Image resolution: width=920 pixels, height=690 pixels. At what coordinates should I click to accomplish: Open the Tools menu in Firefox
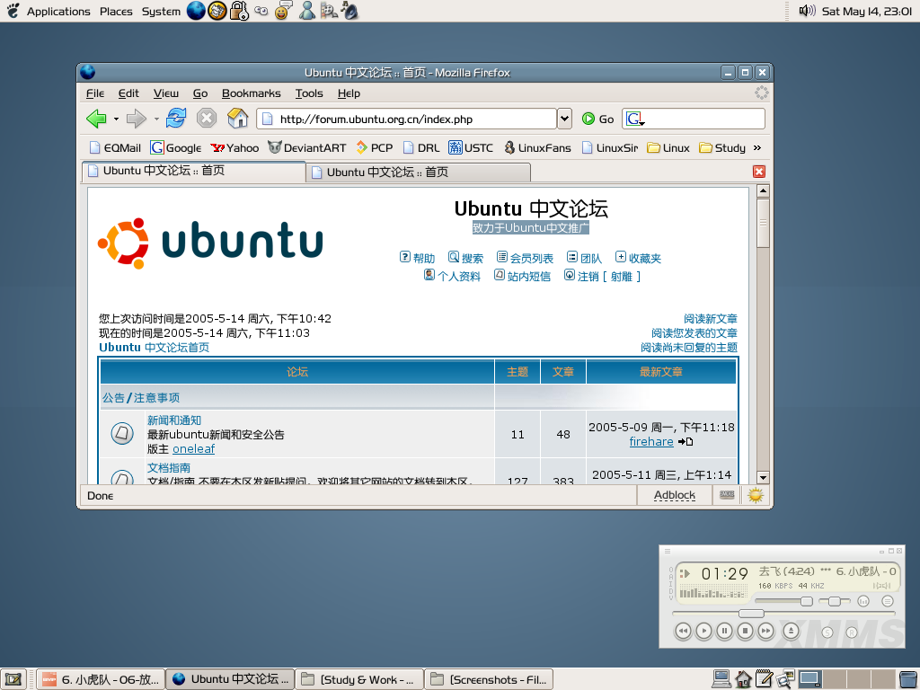tap(309, 93)
